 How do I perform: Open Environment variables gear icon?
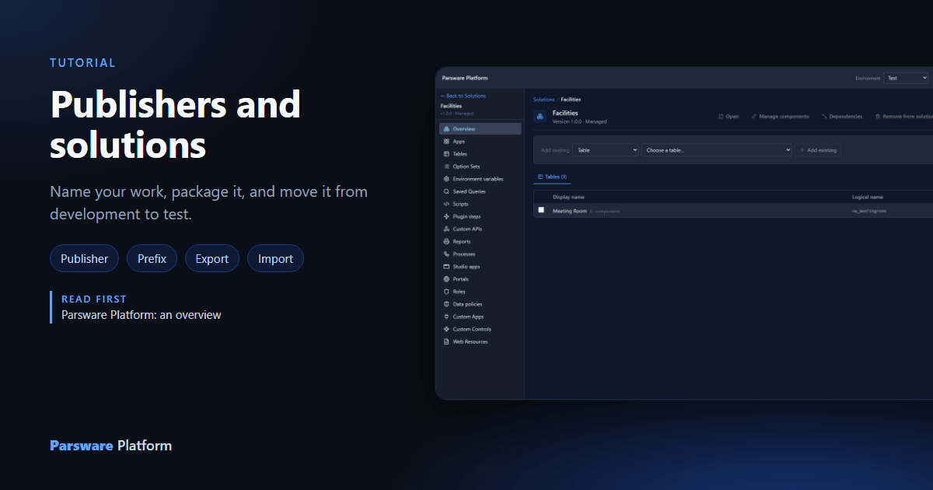click(x=446, y=179)
